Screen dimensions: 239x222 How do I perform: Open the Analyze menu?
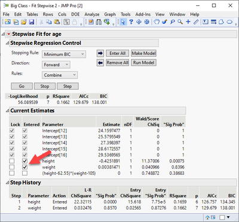[92, 14]
